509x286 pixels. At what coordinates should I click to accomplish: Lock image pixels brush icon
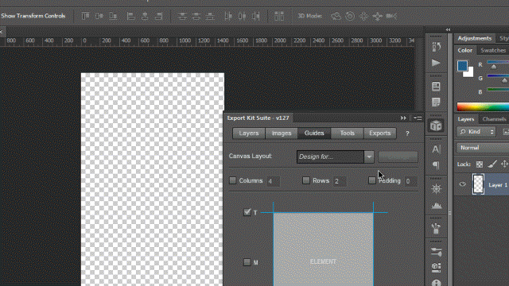coord(492,164)
